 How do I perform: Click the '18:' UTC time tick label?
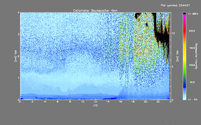(x=133, y=102)
